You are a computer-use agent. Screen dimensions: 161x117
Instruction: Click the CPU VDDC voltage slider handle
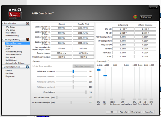[x=134, y=99]
